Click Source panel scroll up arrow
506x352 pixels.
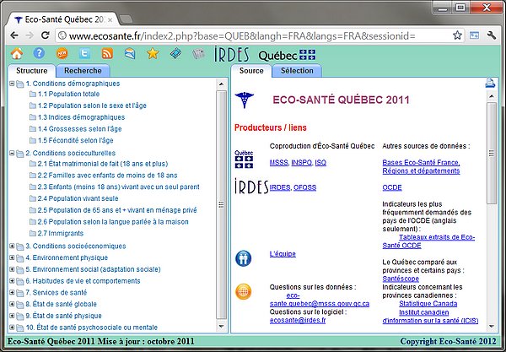(492, 96)
